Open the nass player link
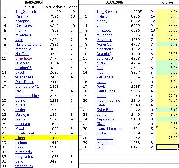The height and width of the screenshot is (168, 179). click(19, 147)
